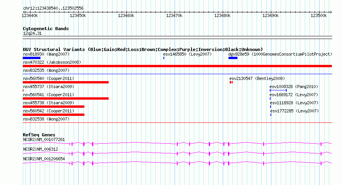Viewport: 343px width, 185px height.
Task: Open the esv1772285 (Levy2007) label
Action: [x=295, y=111]
